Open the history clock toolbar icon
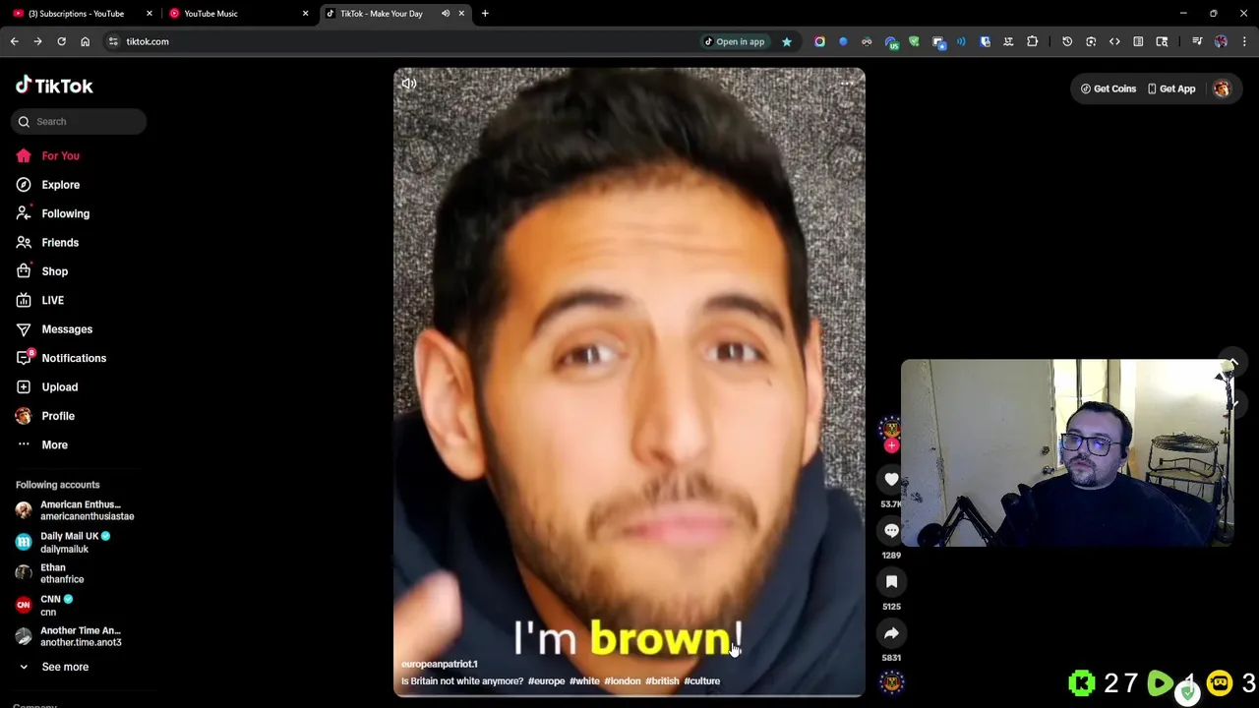Image resolution: width=1259 pixels, height=708 pixels. click(x=1067, y=41)
